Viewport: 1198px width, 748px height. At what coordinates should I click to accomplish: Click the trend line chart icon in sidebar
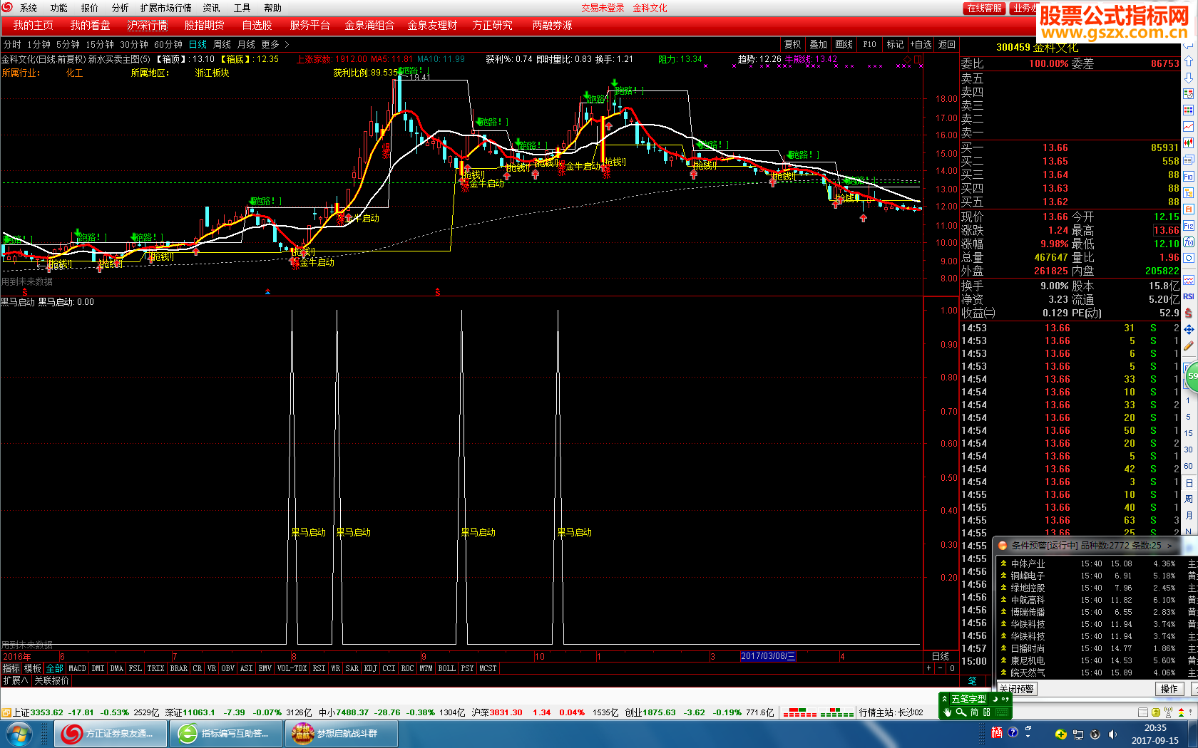(1189, 127)
